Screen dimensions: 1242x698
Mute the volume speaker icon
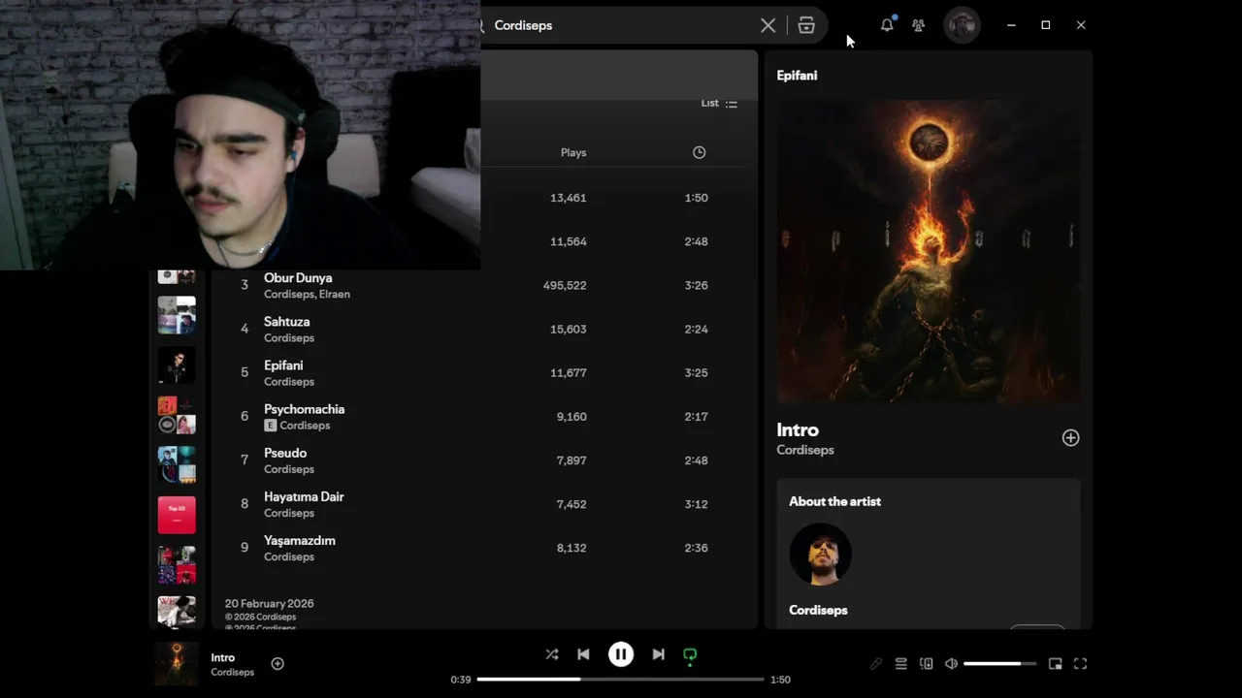click(951, 664)
